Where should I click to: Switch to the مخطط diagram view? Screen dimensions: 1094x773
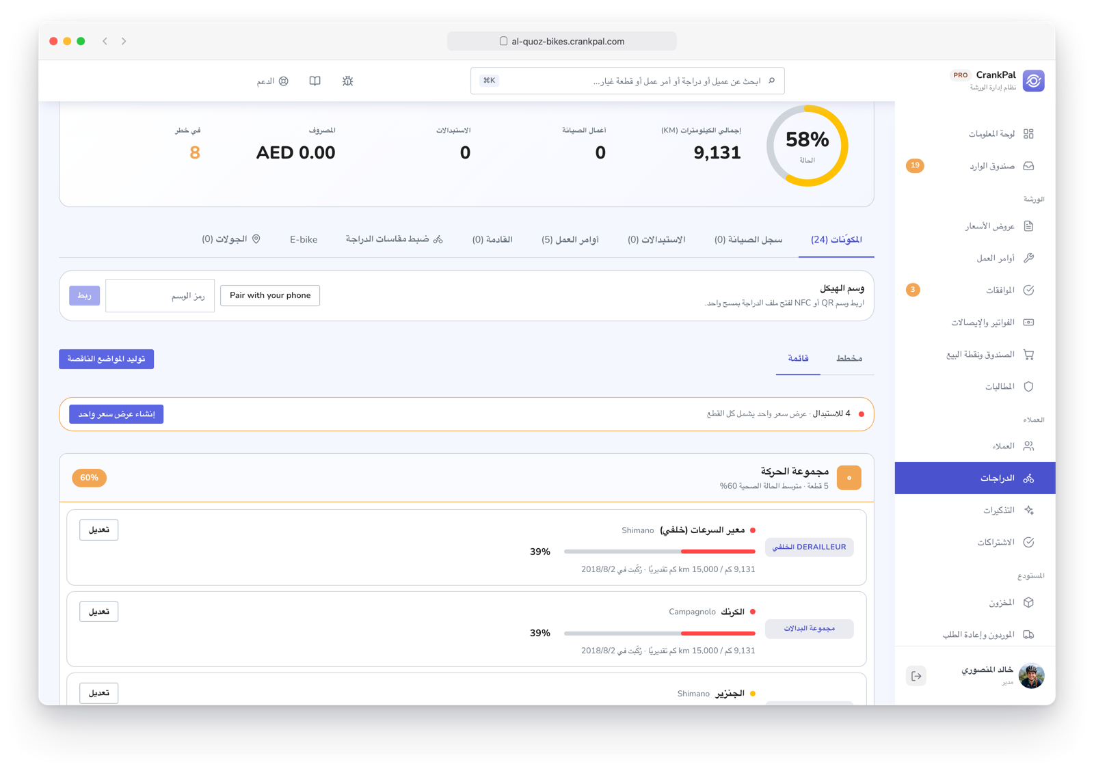tap(849, 358)
